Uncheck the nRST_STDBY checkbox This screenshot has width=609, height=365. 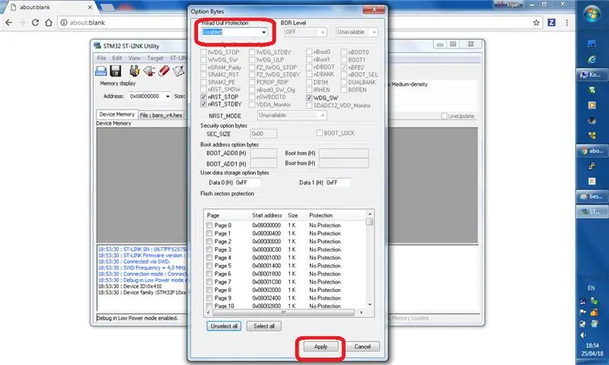[x=203, y=104]
